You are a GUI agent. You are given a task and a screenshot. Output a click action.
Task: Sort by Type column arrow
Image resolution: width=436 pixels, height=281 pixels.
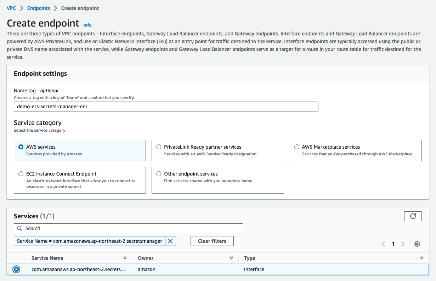click(422, 258)
